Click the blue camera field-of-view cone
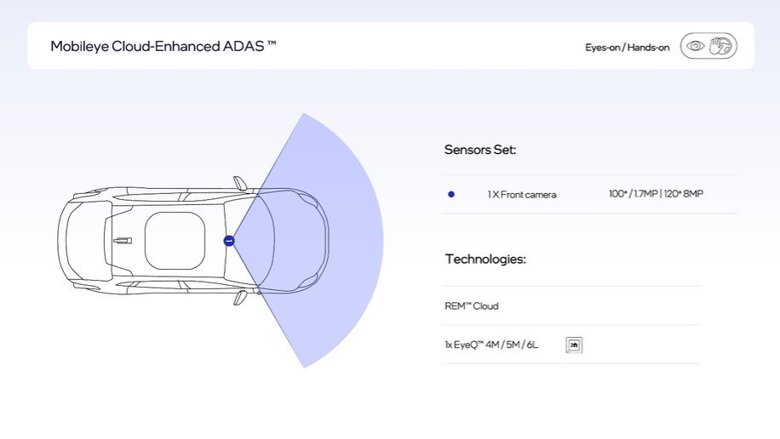The width and height of the screenshot is (780, 439). coord(349,241)
